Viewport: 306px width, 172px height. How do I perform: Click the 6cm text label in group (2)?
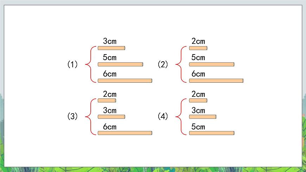click(x=198, y=74)
